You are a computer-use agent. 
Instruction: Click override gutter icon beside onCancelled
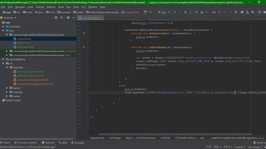click(84, 33)
